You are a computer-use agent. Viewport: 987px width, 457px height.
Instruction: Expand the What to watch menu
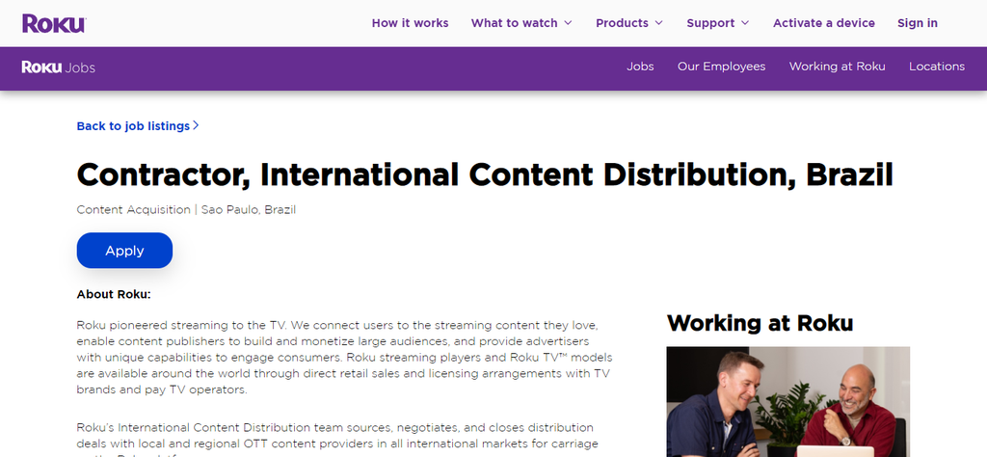[x=521, y=23]
